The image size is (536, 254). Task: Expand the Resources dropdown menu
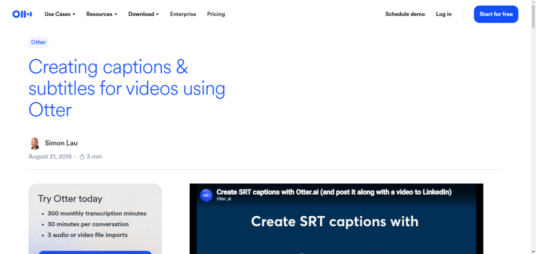coord(102,14)
